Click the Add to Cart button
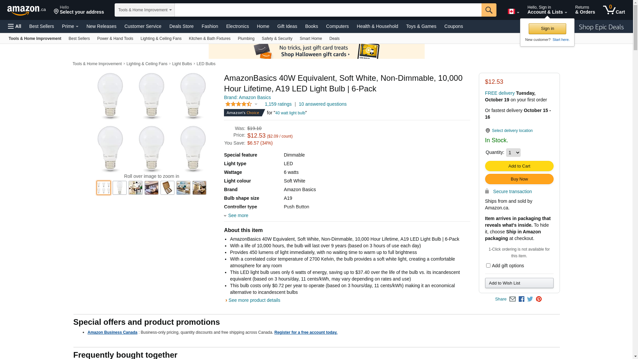Viewport: 638px width, 359px height. point(519,166)
